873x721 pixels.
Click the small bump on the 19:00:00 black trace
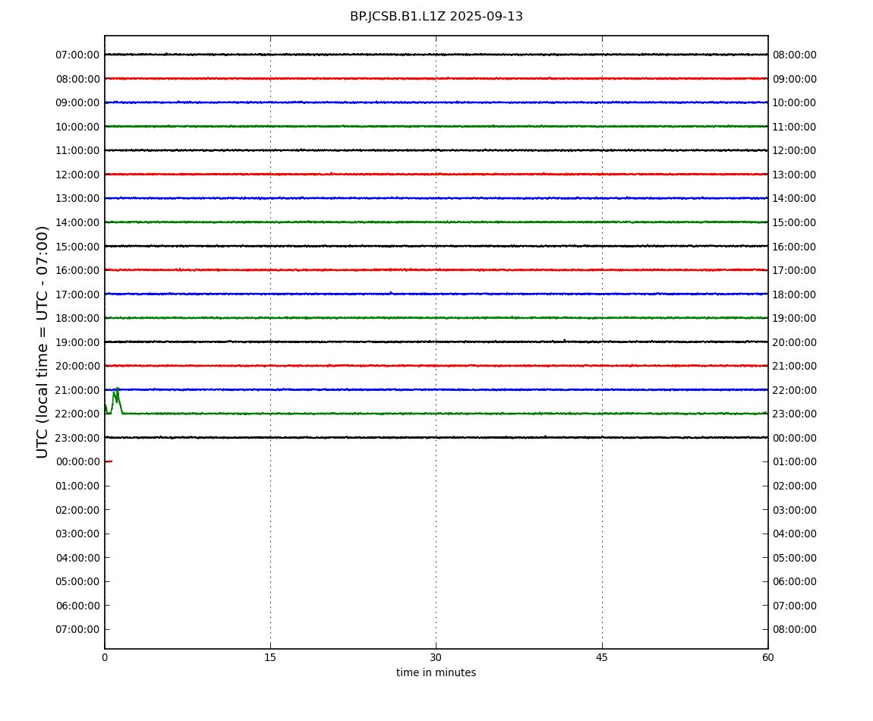[x=565, y=340]
